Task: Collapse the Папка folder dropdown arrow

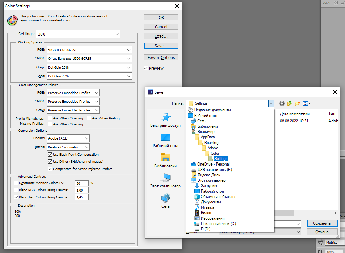Action: click(x=271, y=103)
